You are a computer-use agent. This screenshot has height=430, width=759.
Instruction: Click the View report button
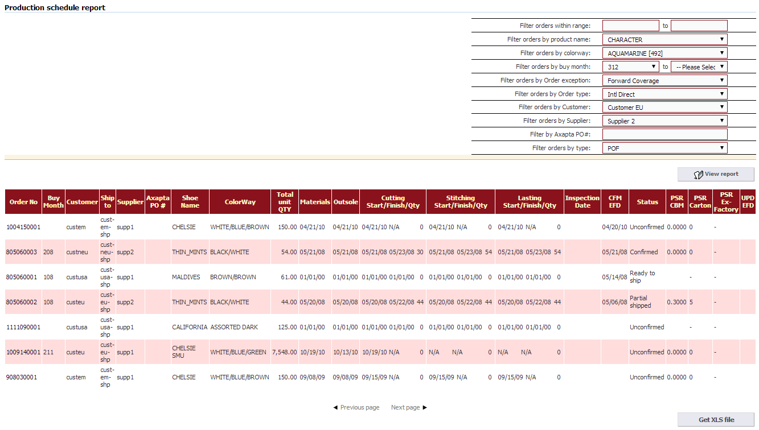point(716,174)
